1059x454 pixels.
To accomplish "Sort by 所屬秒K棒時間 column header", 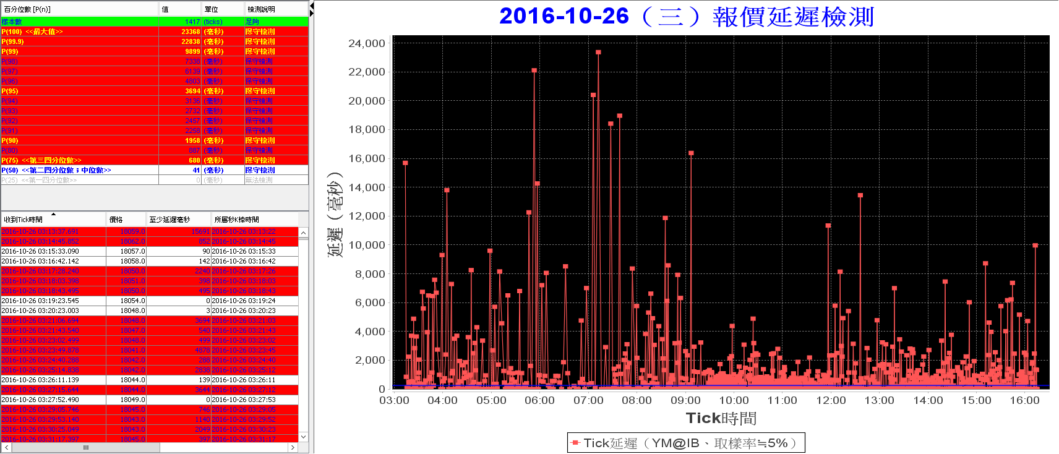I will (x=255, y=220).
